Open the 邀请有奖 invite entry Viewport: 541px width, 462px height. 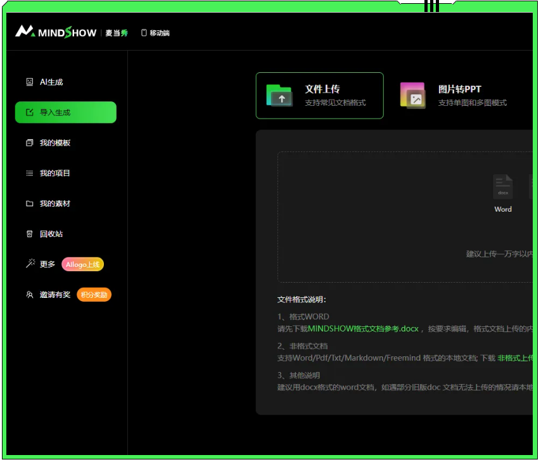[55, 295]
